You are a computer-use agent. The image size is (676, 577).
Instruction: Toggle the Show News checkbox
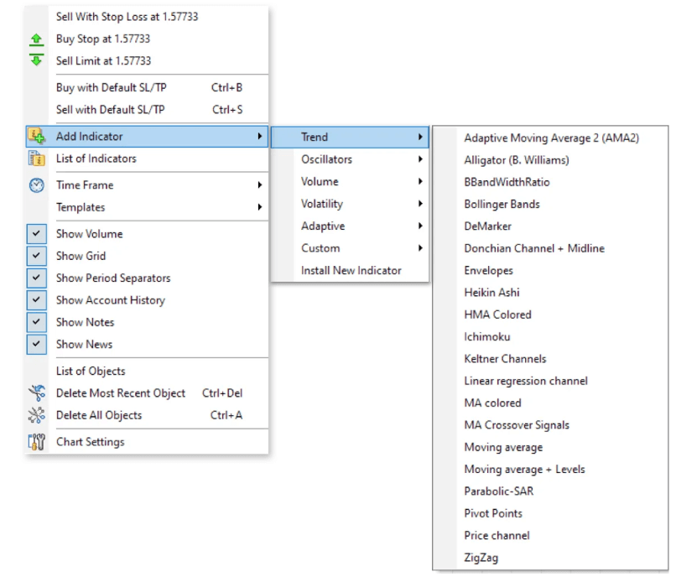(x=36, y=344)
